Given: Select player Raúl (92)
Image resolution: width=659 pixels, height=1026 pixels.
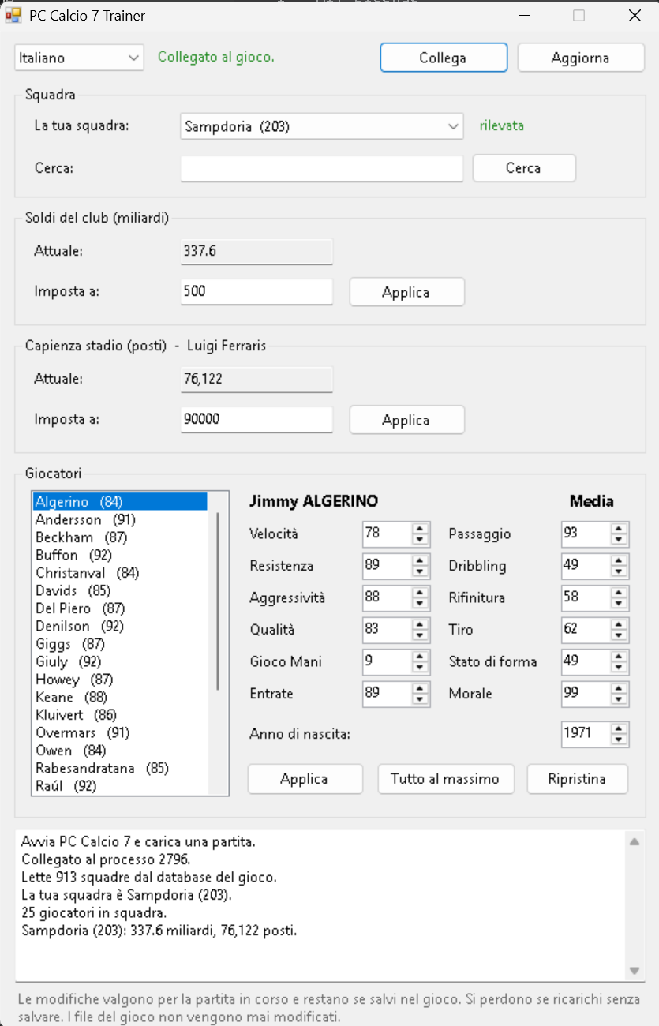Looking at the screenshot, I should pos(119,786).
